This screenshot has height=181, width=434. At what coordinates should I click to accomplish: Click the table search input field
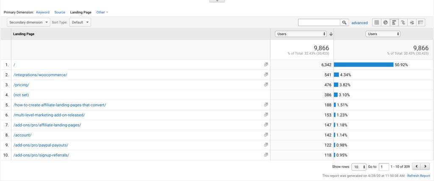319,22
